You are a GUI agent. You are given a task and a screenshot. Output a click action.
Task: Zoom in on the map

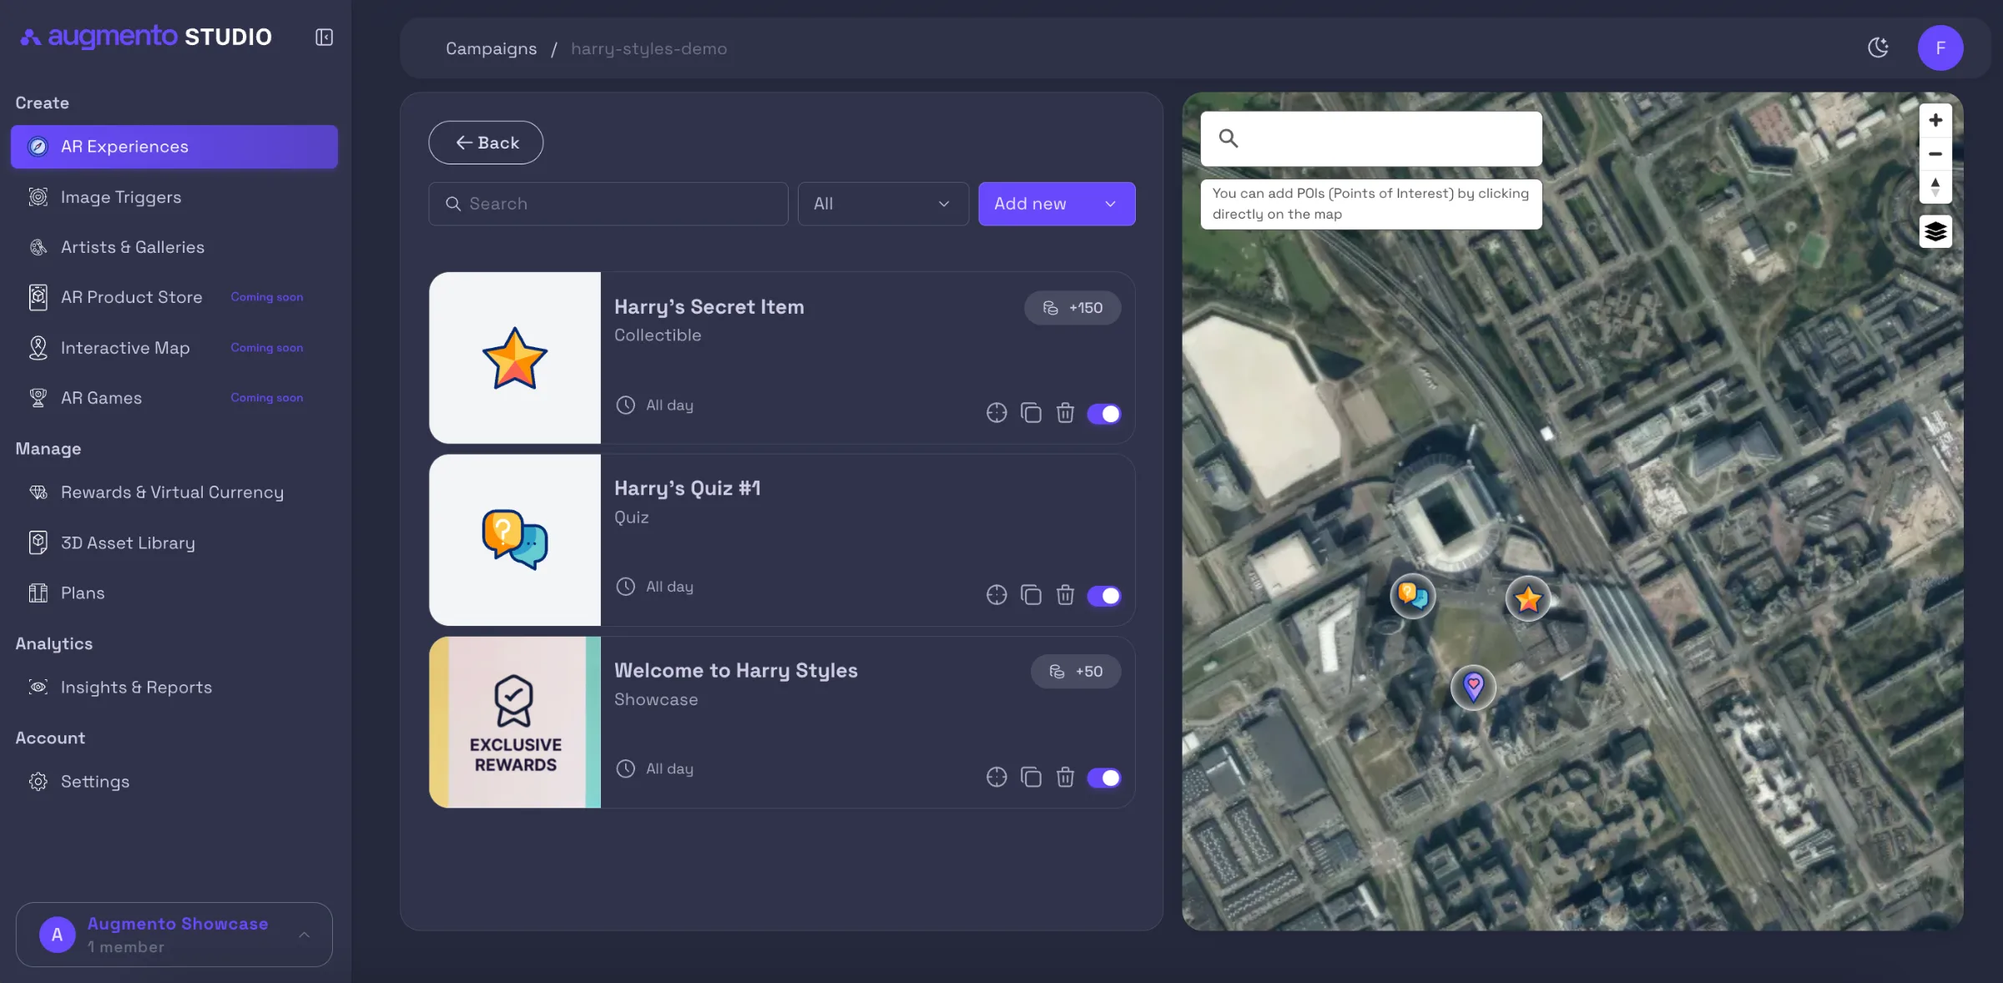click(1935, 120)
